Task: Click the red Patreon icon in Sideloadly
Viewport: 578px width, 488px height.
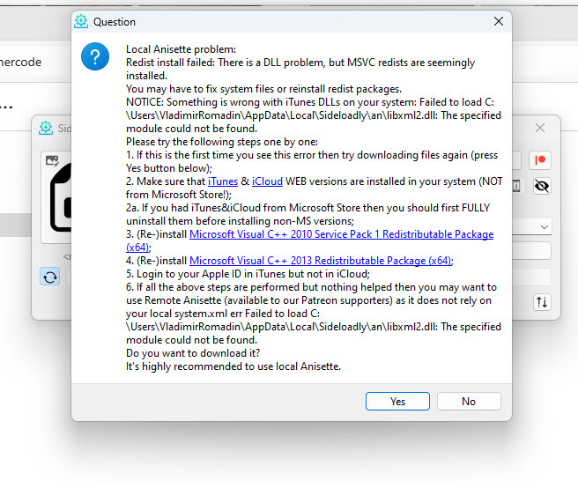Action: [x=539, y=160]
